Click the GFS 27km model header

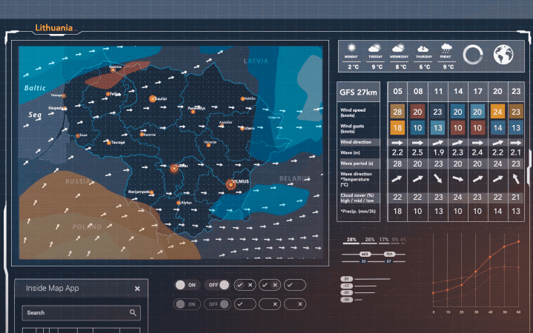click(x=358, y=92)
